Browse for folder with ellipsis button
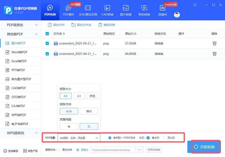The height and width of the screenshot is (157, 225). point(139,150)
